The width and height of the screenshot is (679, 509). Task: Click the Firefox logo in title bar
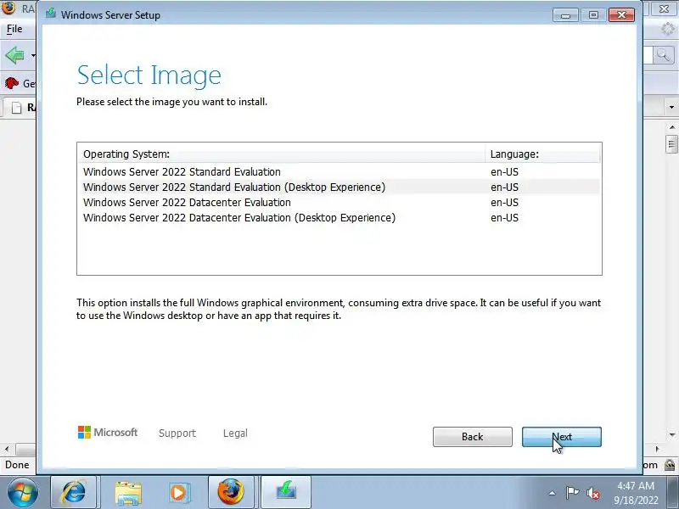pyautogui.click(x=8, y=8)
